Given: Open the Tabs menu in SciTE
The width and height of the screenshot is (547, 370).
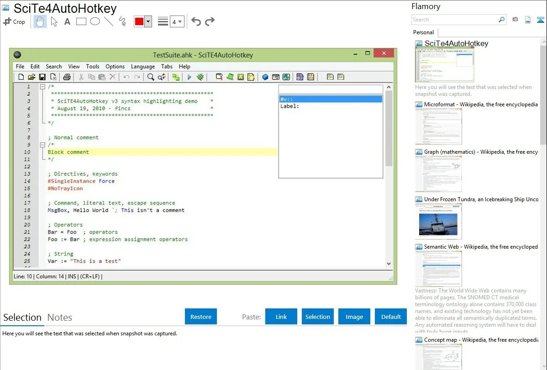Looking at the screenshot, I should pyautogui.click(x=167, y=66).
